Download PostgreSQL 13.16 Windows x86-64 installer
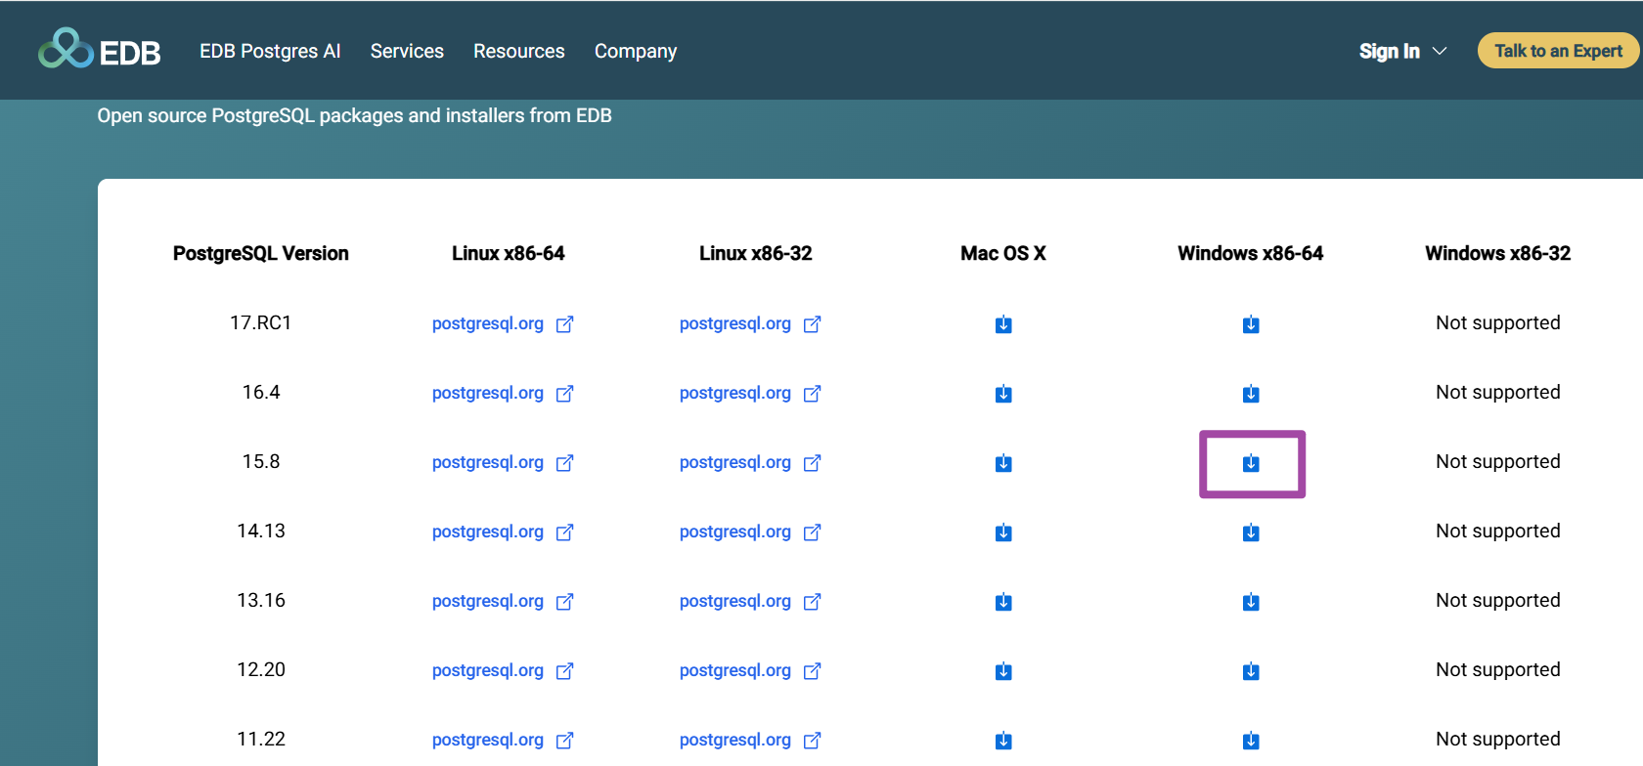1643x766 pixels. click(1251, 602)
